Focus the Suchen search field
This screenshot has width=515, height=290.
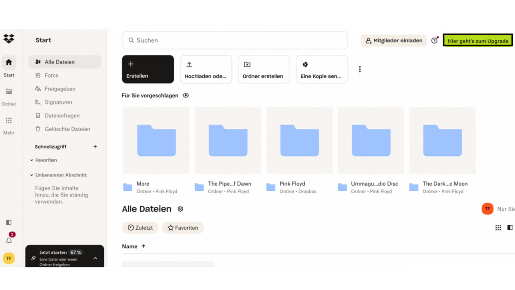tap(235, 40)
